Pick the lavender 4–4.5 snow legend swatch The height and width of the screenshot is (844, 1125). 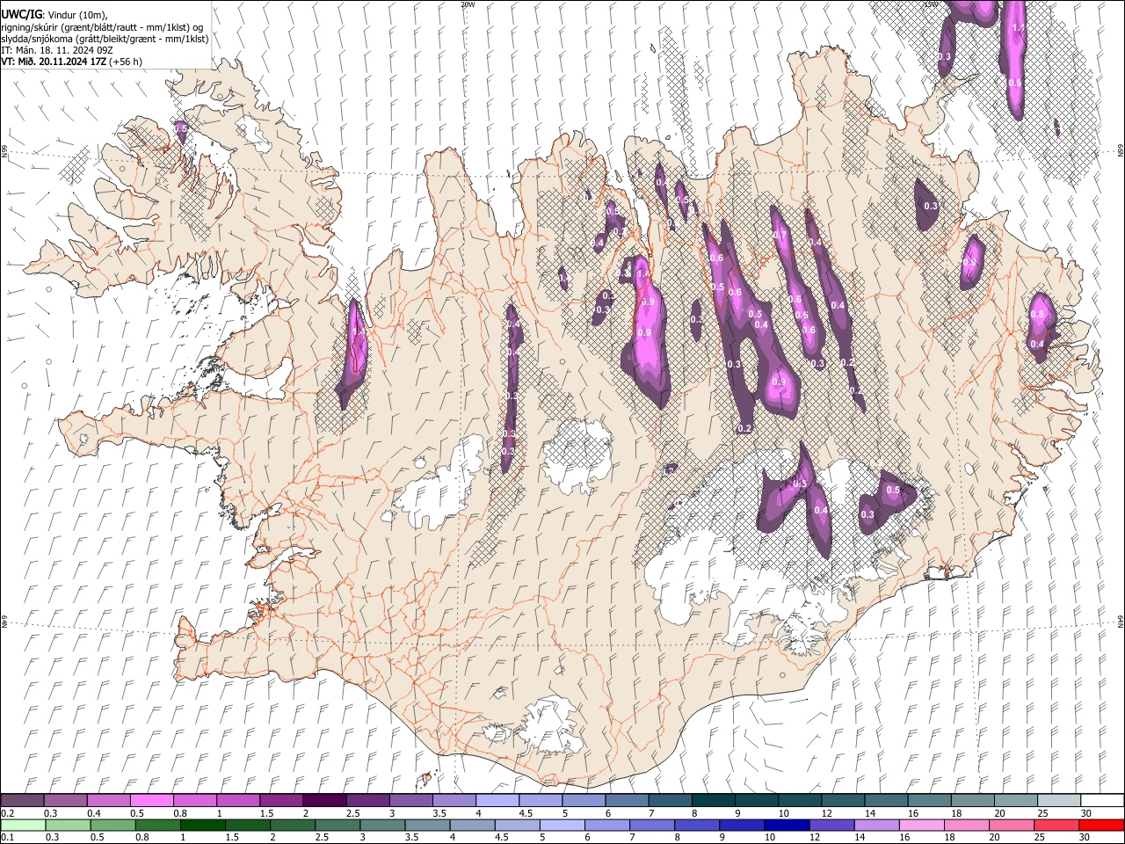[x=497, y=801]
